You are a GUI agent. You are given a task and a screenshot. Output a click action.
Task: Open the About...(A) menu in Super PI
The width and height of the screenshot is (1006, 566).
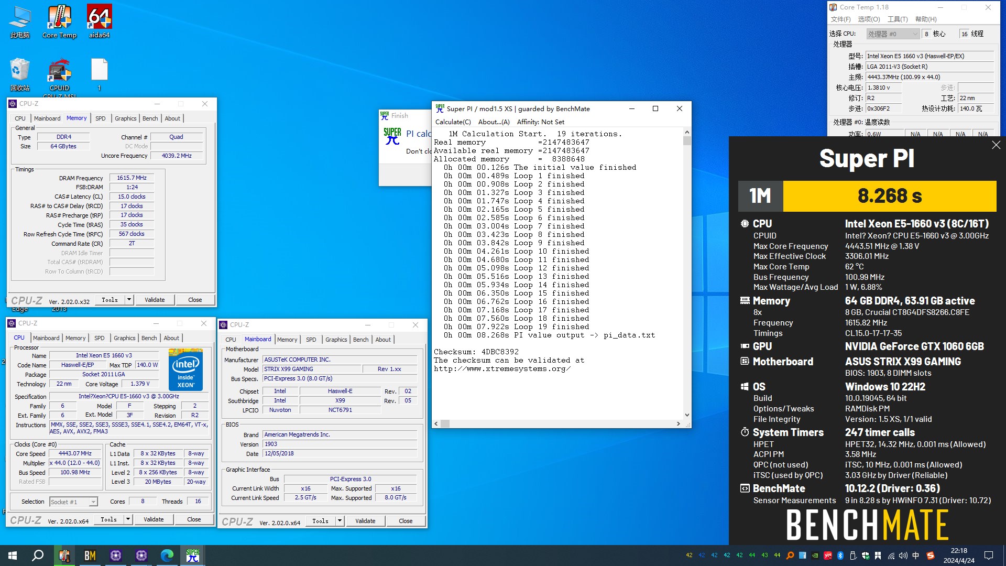[x=494, y=122]
